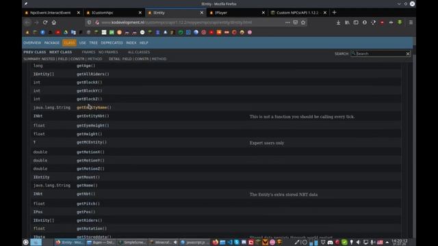Image resolution: width=438 pixels, height=246 pixels.
Task: Clear the Javadoc search box
Action: (x=408, y=53)
